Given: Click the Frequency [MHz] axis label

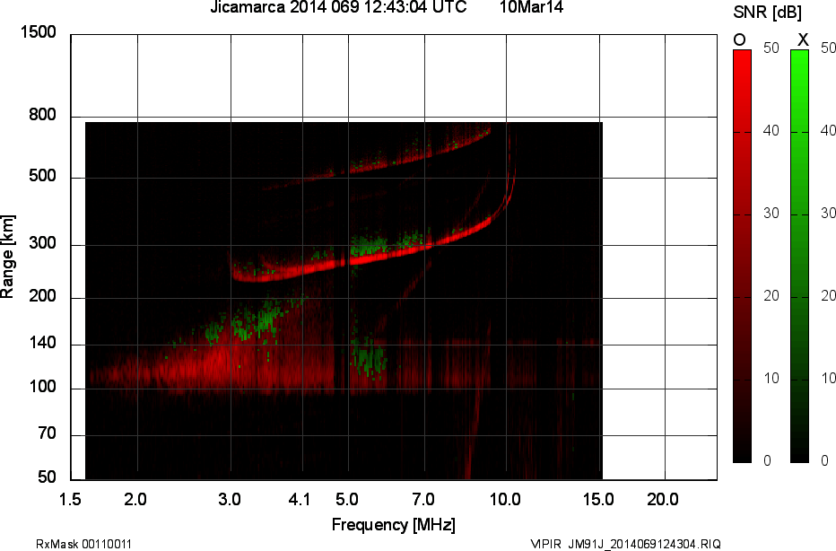Looking at the screenshot, I should tap(394, 524).
